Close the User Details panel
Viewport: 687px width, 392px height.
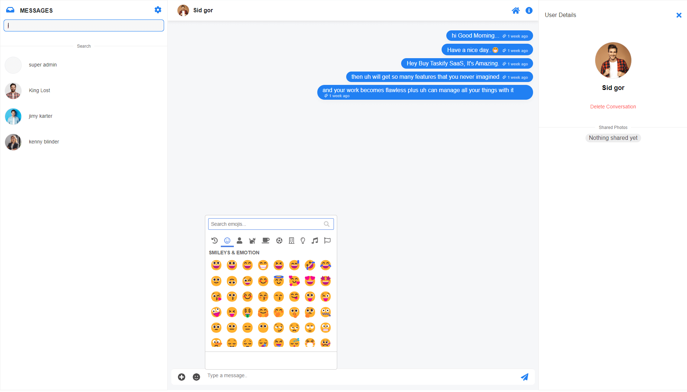[x=679, y=15]
